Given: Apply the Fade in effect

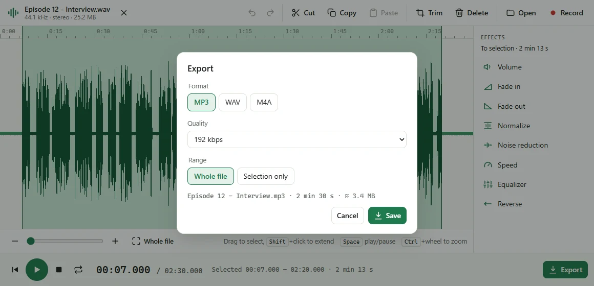Looking at the screenshot, I should pos(534,86).
